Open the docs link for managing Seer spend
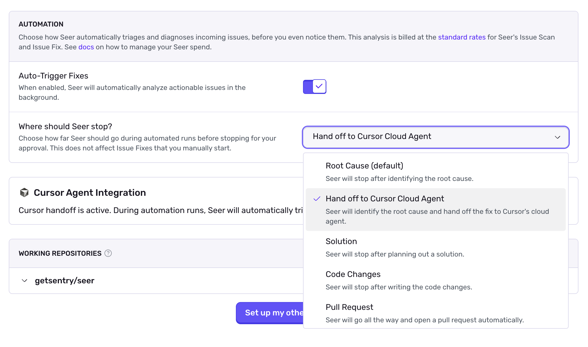The height and width of the screenshot is (347, 588). point(86,47)
